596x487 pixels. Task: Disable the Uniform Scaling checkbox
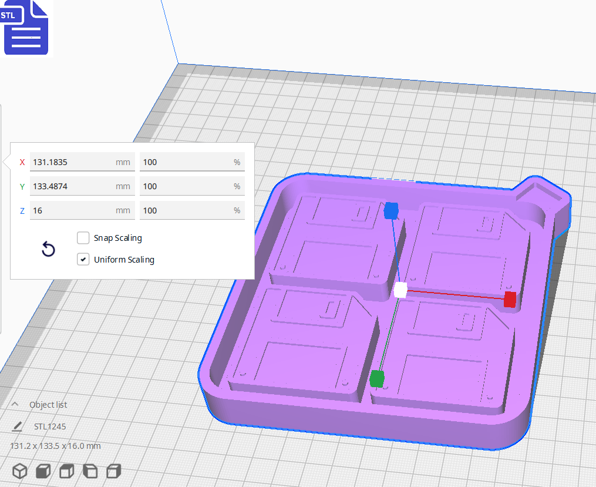(83, 259)
